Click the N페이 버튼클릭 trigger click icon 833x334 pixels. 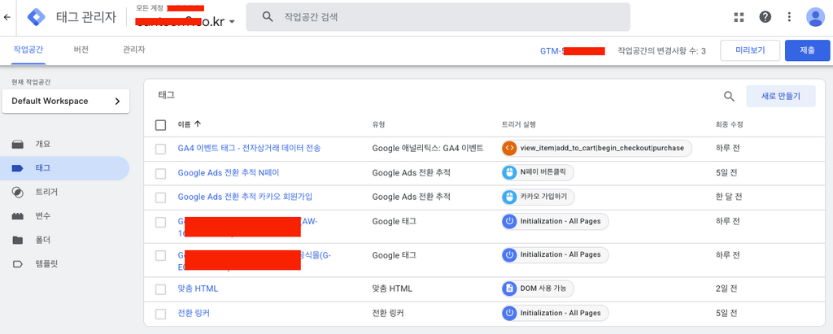click(509, 172)
